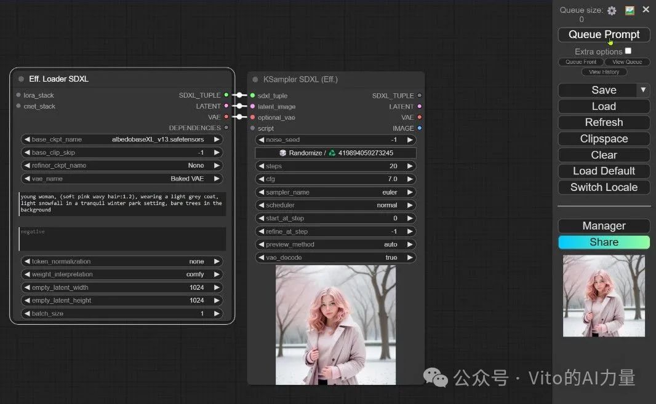Open token_normalization dropdown

[122, 262]
